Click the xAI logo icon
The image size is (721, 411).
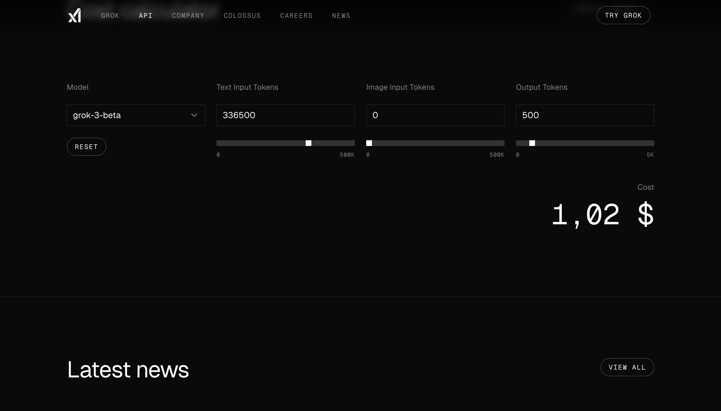pos(75,15)
